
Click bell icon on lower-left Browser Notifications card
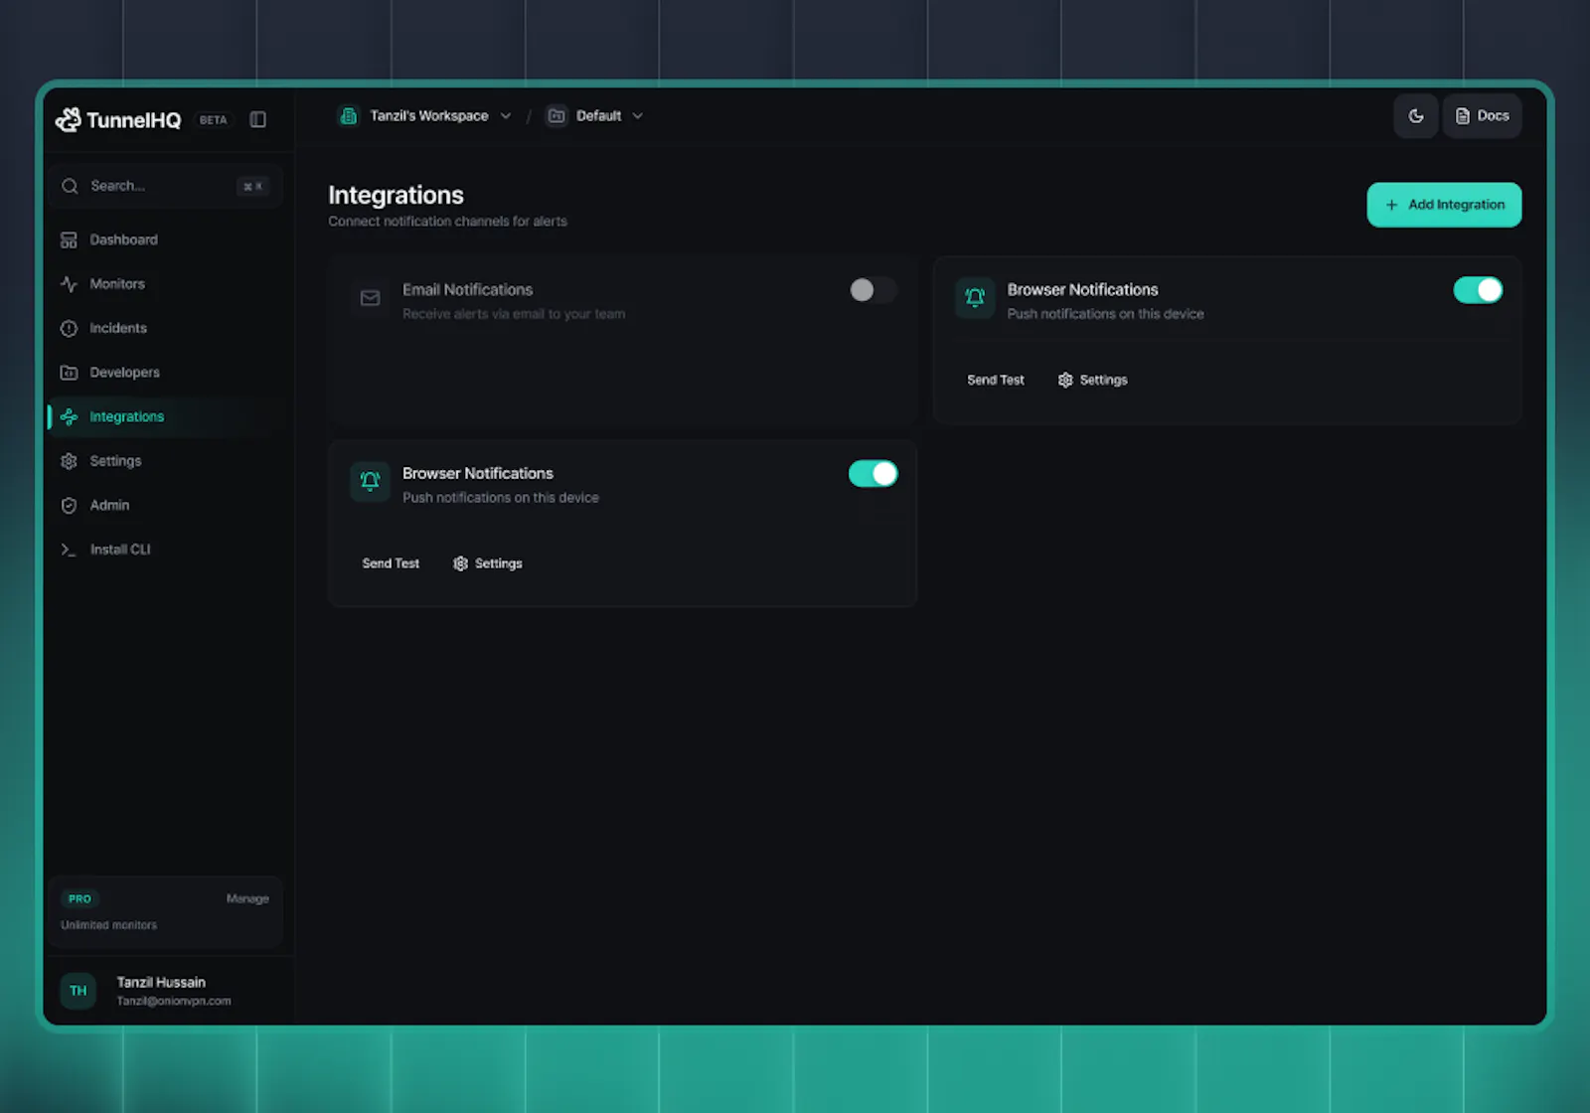pos(370,481)
